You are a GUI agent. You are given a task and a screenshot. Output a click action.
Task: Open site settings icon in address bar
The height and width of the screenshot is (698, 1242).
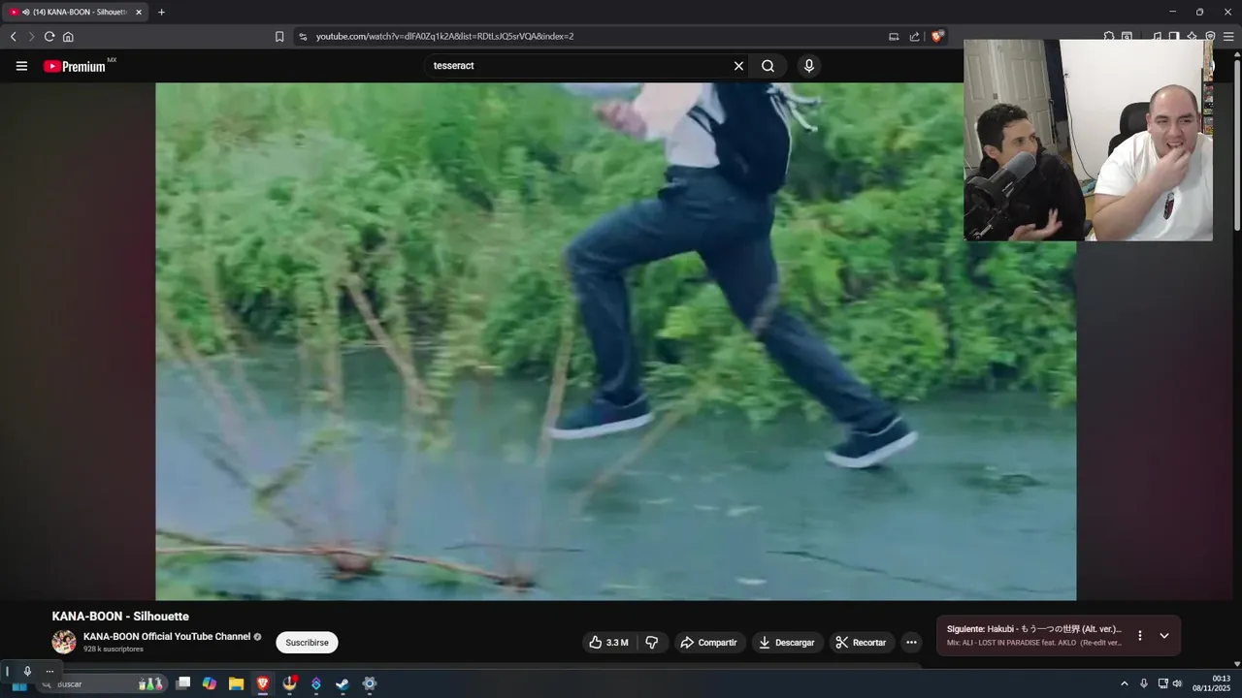click(303, 37)
